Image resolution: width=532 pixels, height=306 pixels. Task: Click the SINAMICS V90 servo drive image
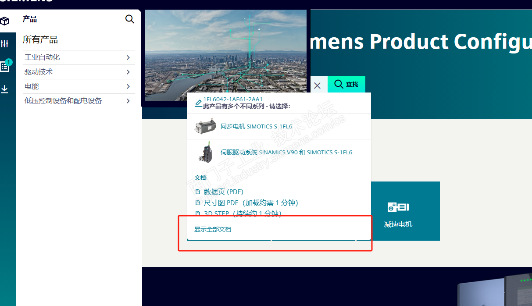click(x=207, y=153)
